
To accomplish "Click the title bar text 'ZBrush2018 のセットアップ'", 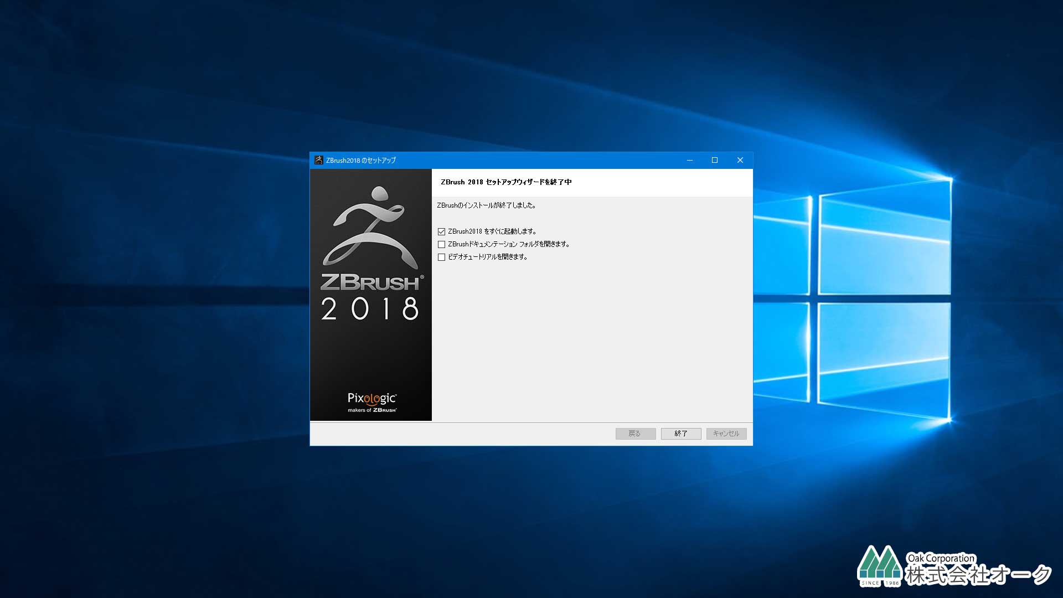I will [x=361, y=160].
